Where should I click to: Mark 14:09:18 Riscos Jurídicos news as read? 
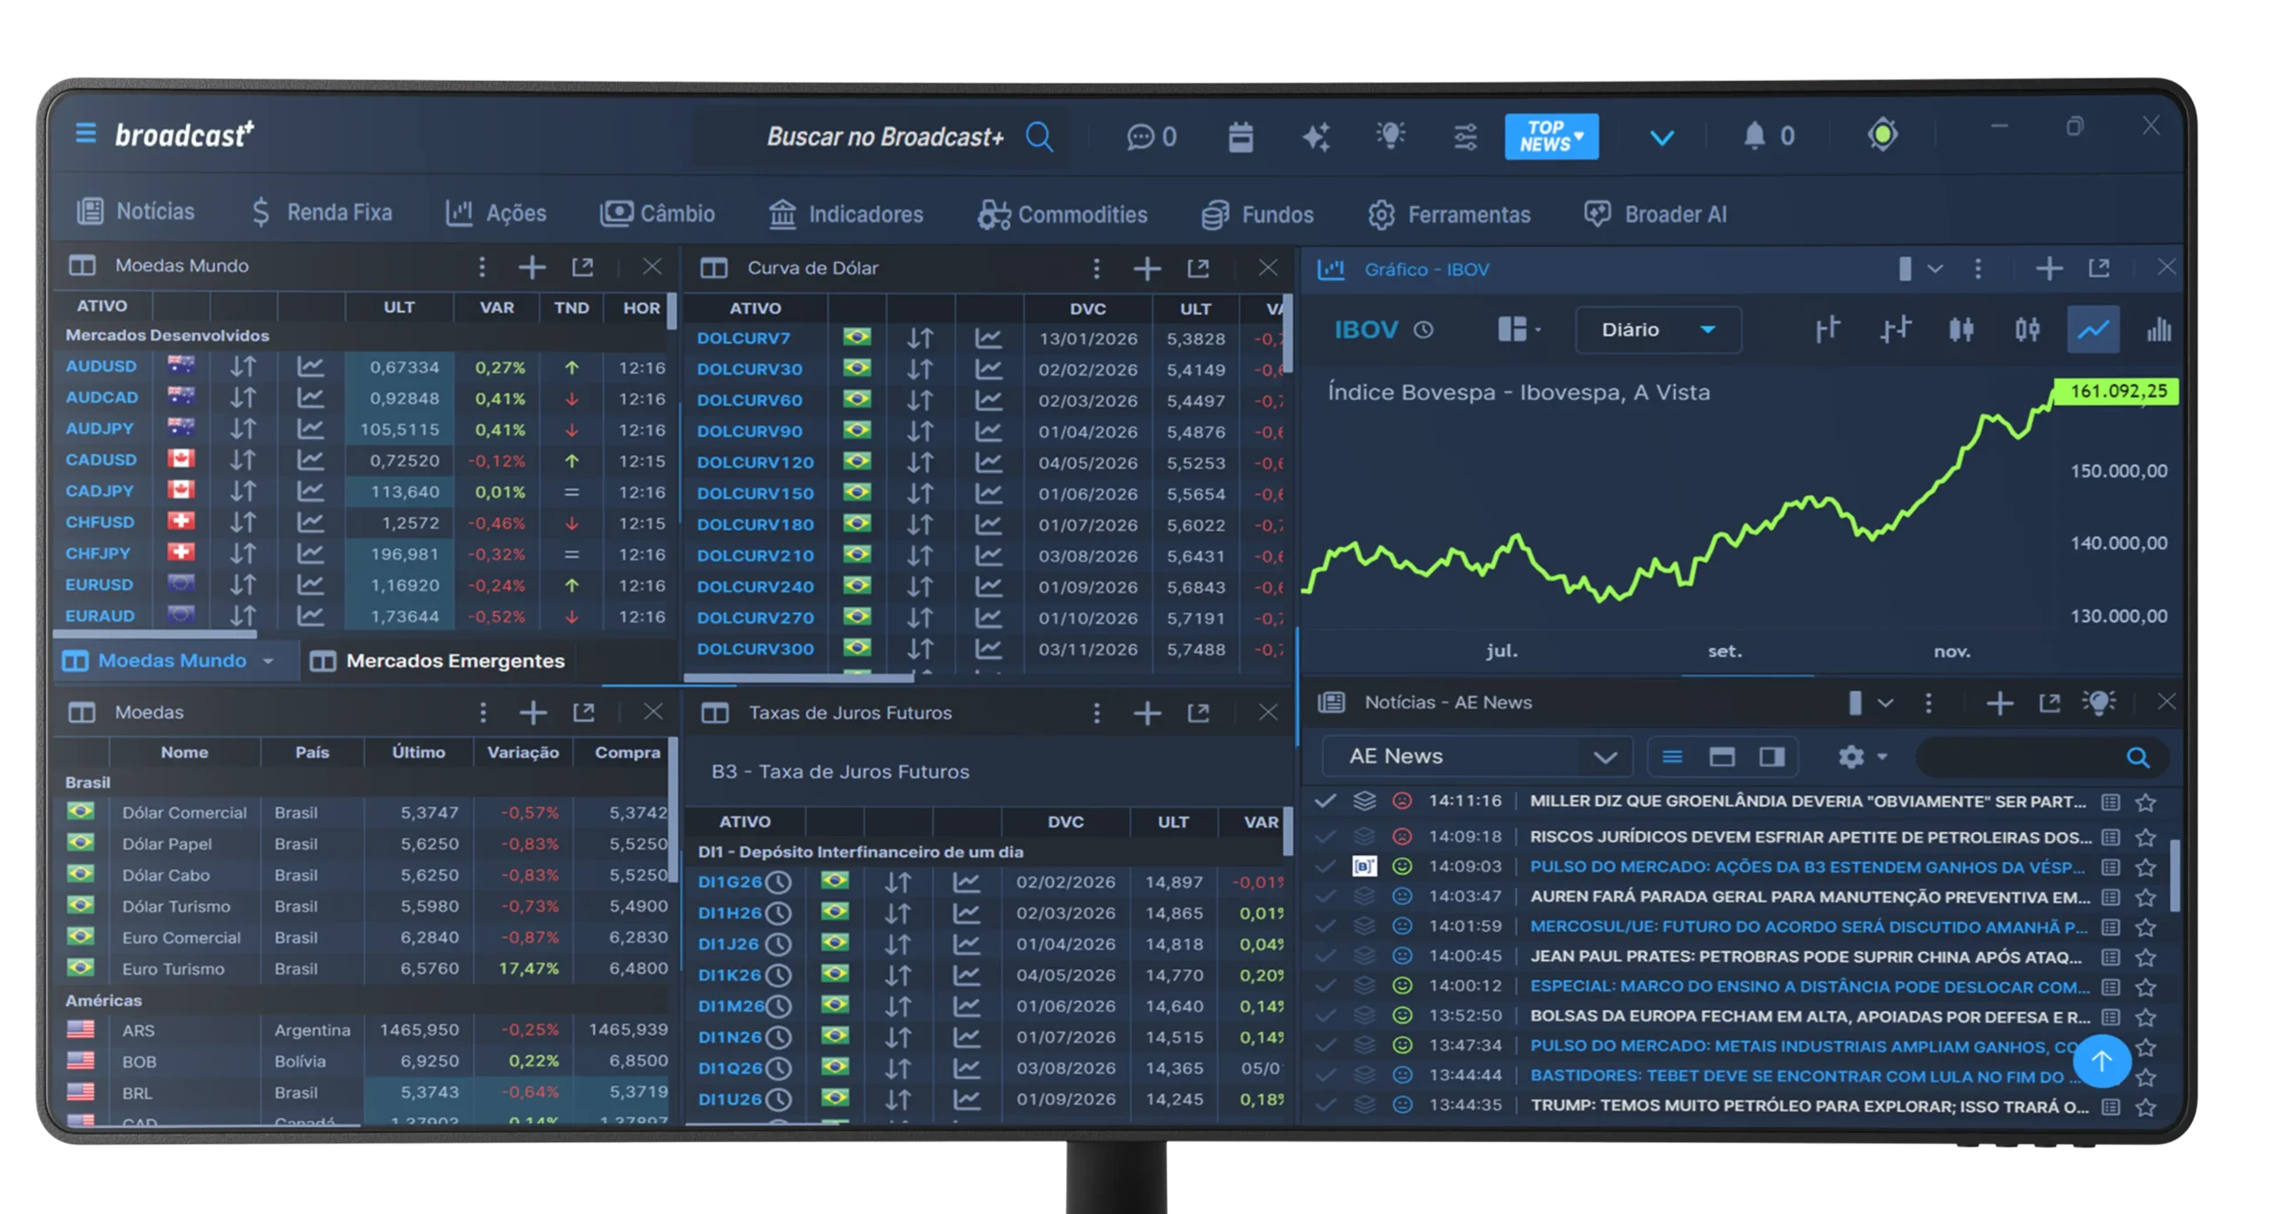1326,837
